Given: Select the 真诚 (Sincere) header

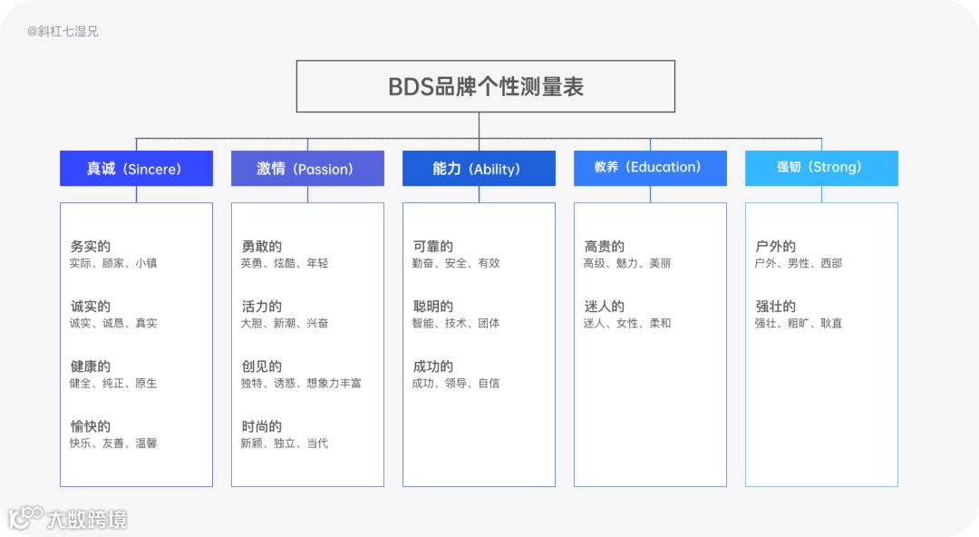Looking at the screenshot, I should coord(136,168).
